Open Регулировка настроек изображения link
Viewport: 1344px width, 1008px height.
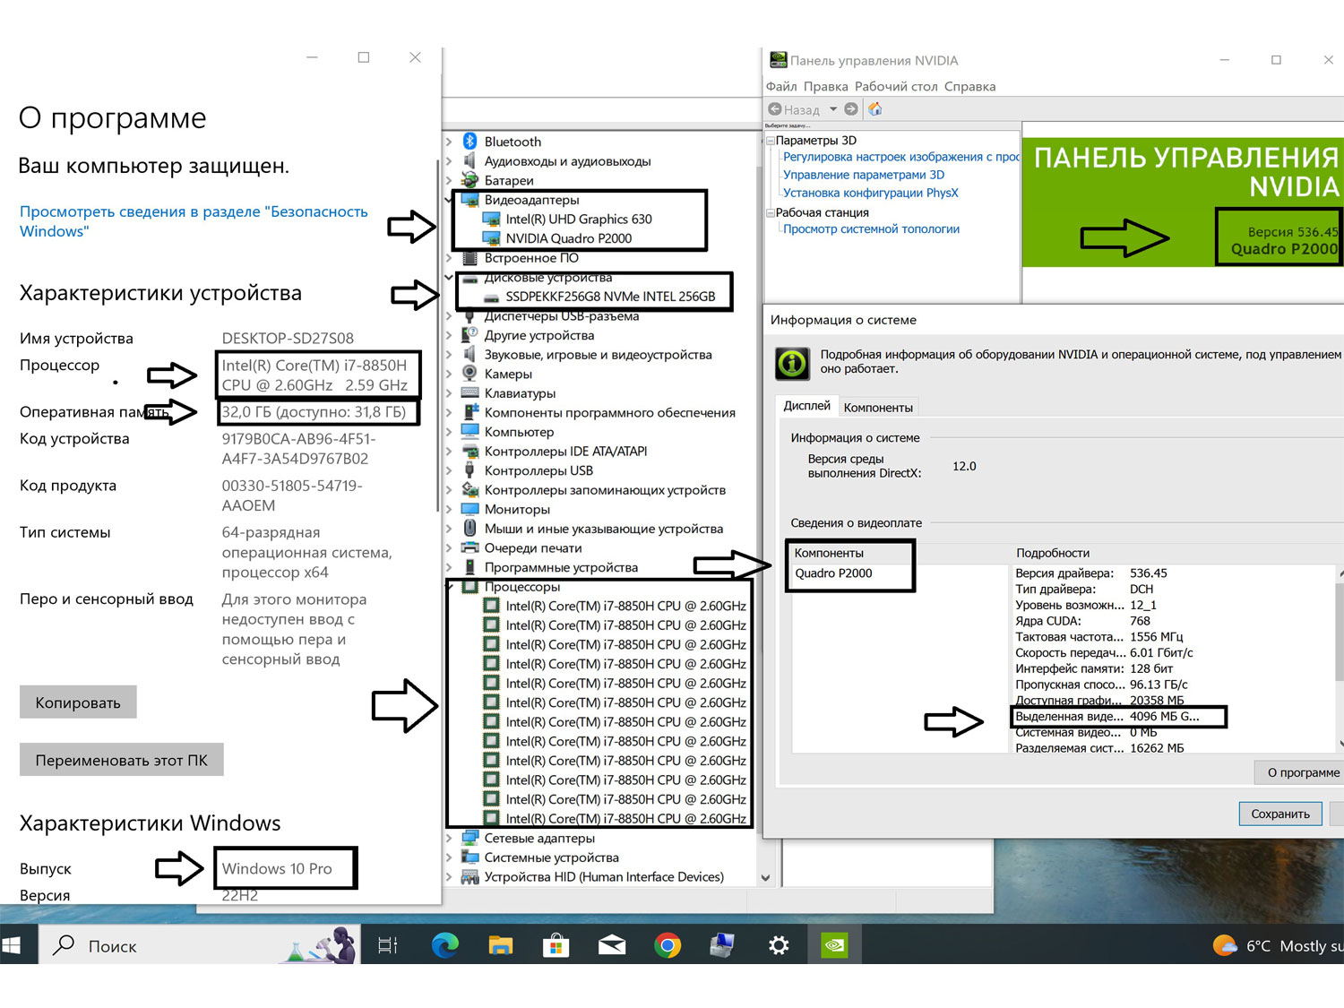[901, 157]
